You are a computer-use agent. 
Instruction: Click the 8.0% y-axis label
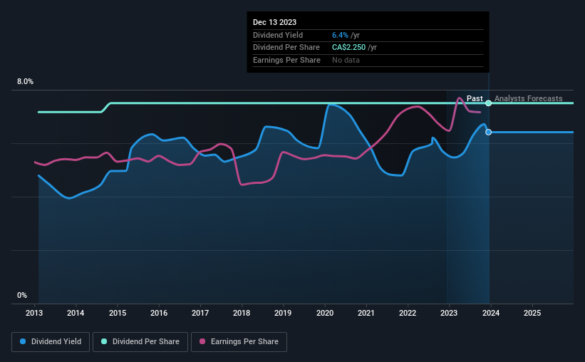click(25, 82)
